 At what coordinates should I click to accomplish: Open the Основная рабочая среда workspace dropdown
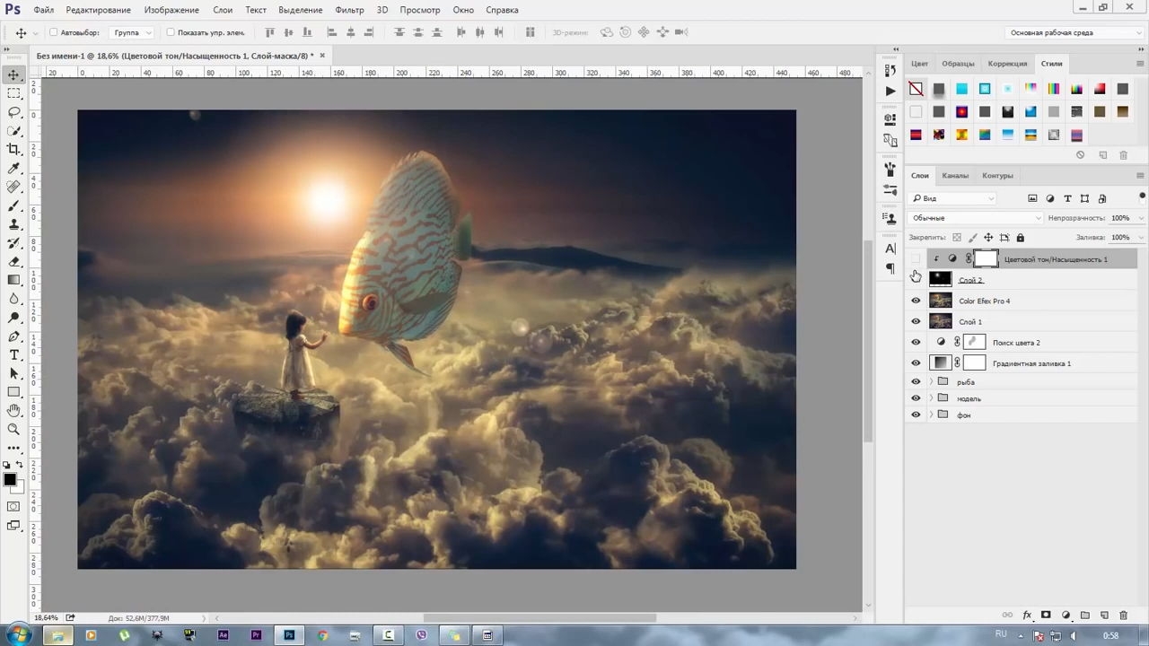(x=1073, y=33)
